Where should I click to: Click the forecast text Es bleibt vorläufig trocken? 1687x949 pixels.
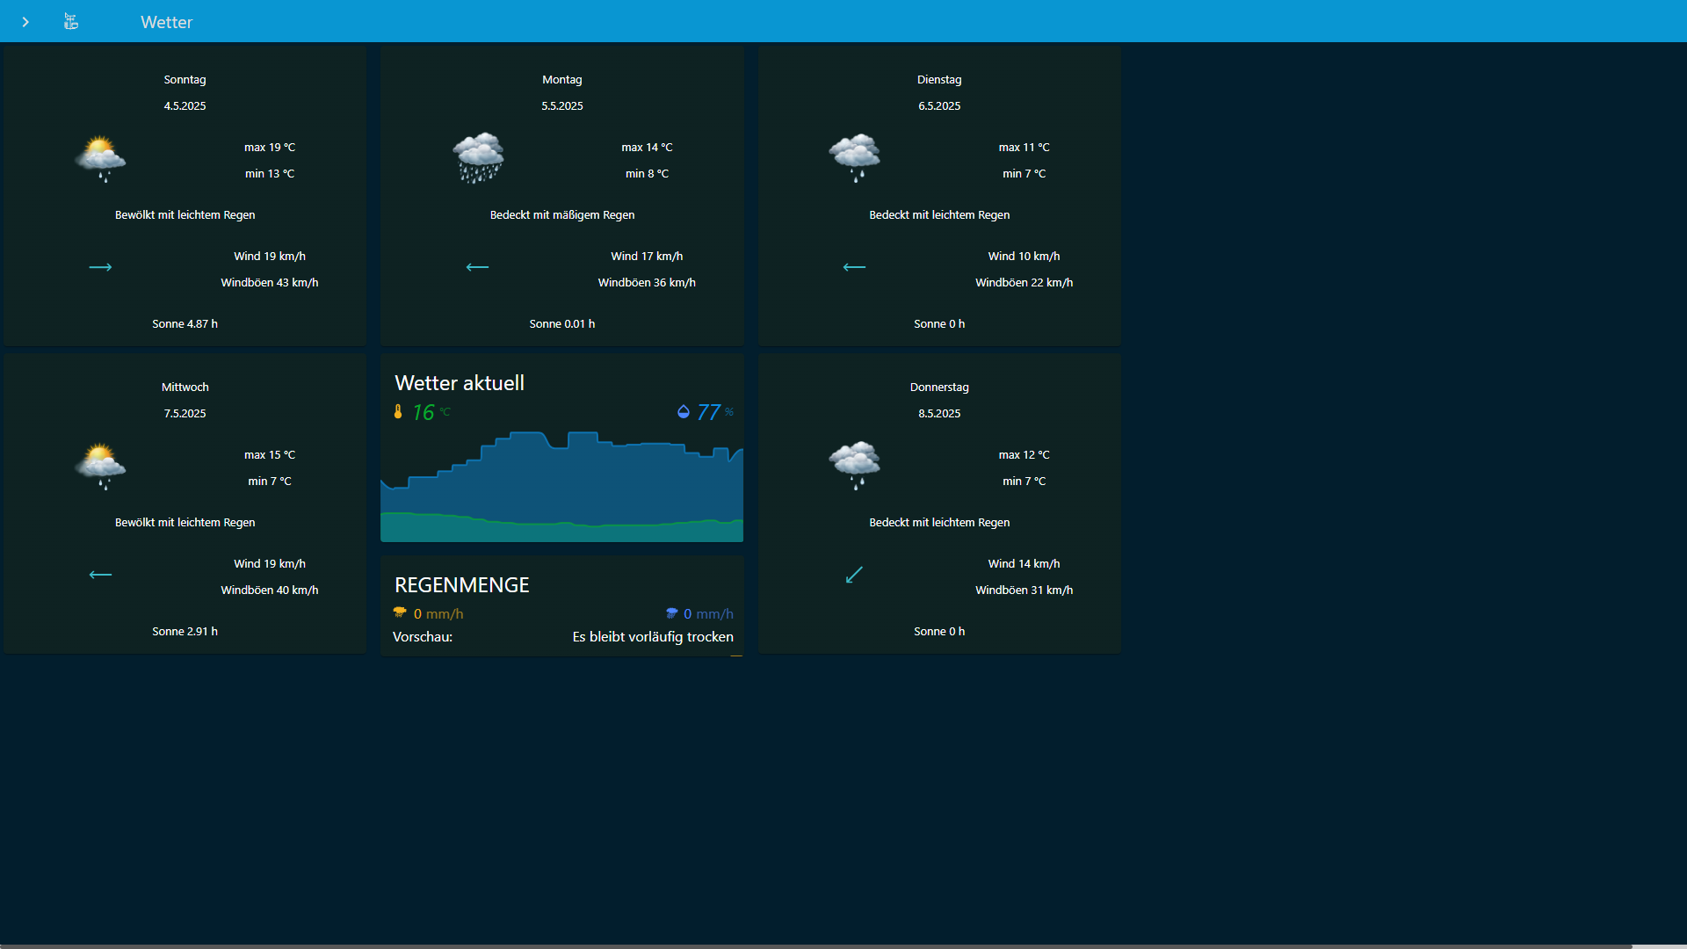point(652,637)
